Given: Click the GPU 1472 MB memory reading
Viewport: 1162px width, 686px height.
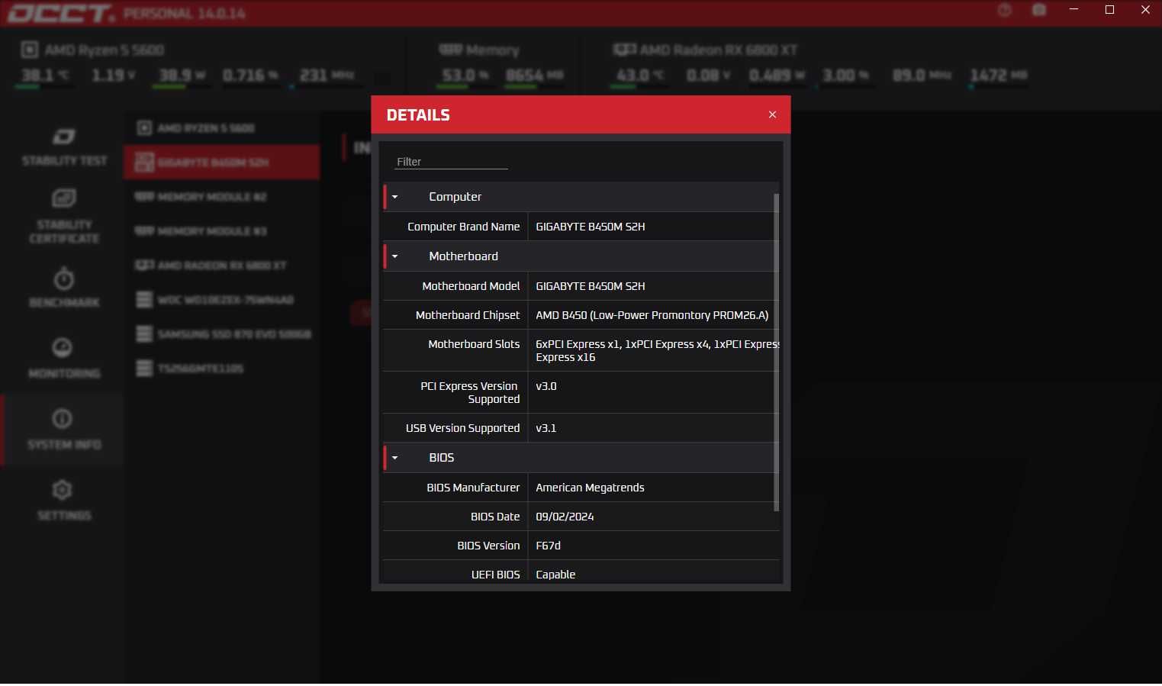Looking at the screenshot, I should point(999,76).
